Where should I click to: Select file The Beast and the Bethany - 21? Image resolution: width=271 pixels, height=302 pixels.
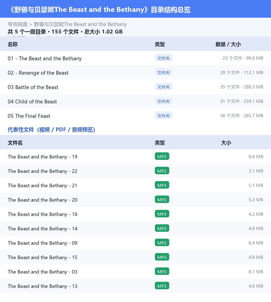[42, 186]
